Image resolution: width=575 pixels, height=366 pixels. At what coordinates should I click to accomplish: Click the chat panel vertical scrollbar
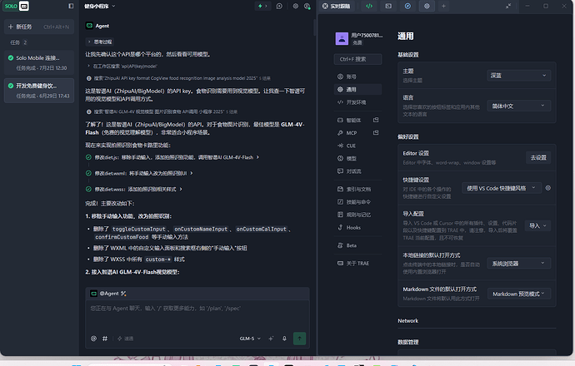pyautogui.click(x=314, y=27)
